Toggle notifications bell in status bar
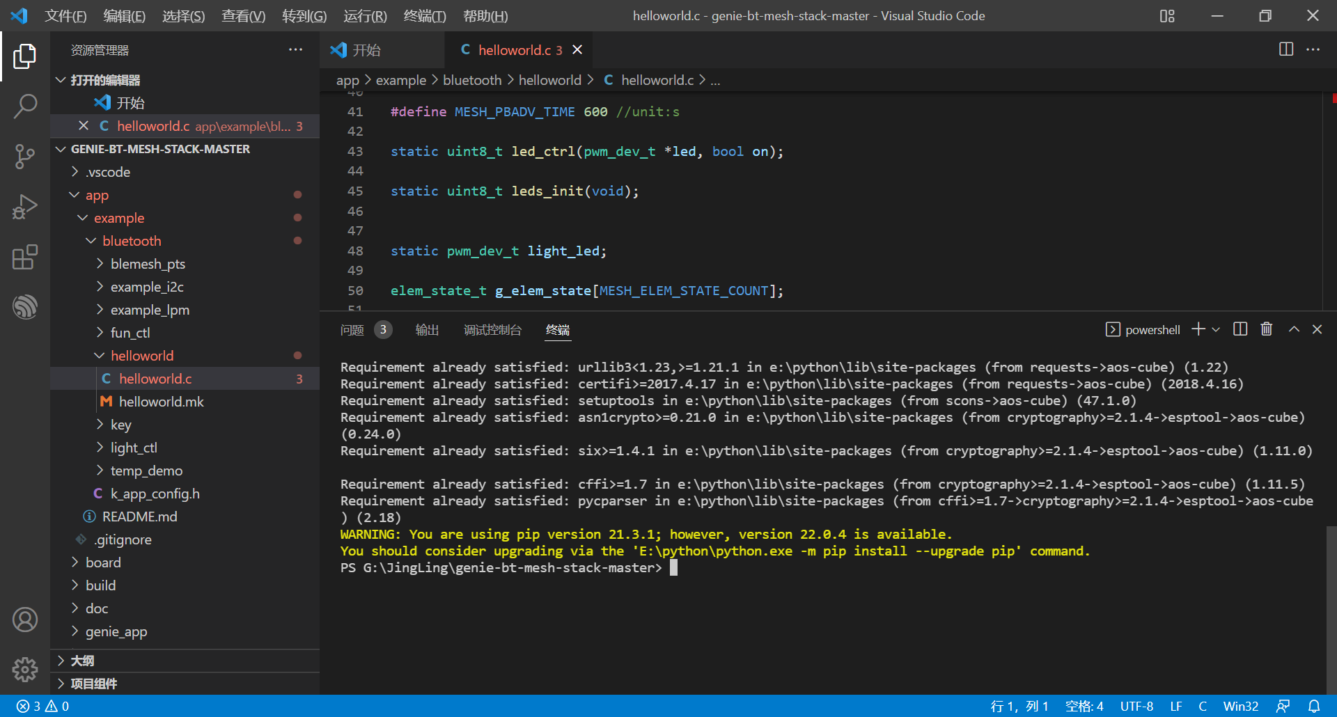Viewport: 1337px width, 717px height. tap(1314, 707)
